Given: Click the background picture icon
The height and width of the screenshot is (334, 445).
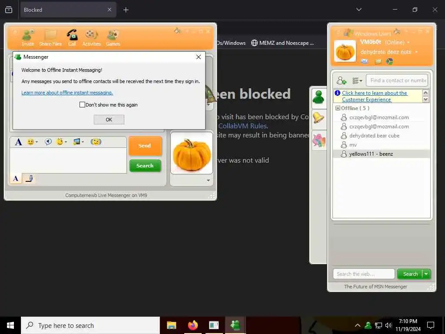Looking at the screenshot, I should click(76, 142).
